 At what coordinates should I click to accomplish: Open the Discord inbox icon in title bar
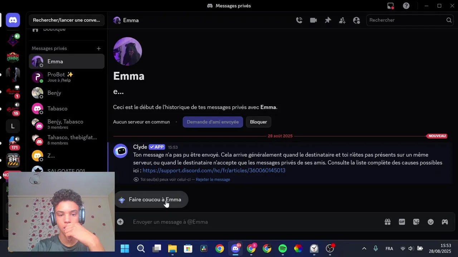(390, 6)
